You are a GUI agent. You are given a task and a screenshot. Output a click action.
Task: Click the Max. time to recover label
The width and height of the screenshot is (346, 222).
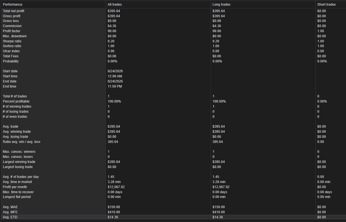18,192
